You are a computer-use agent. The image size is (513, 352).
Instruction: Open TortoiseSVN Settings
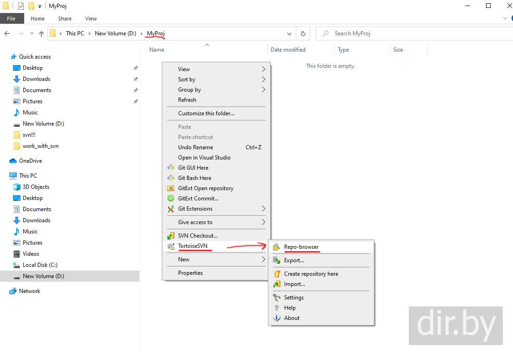pos(293,298)
